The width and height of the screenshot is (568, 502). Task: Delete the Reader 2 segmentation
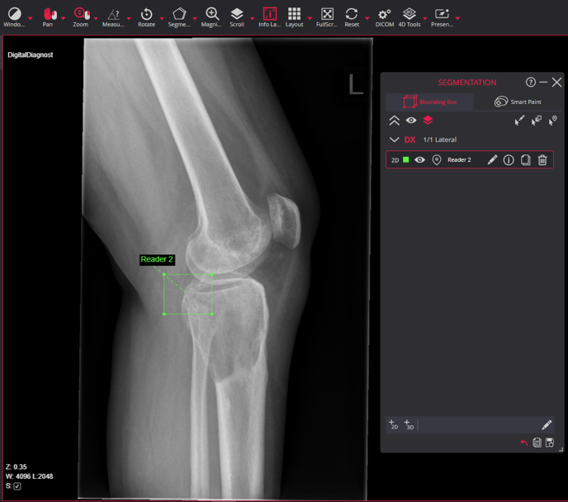point(542,159)
